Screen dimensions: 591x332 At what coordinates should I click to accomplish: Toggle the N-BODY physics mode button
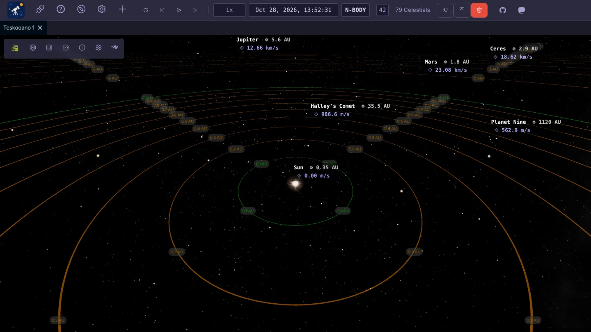coord(355,10)
